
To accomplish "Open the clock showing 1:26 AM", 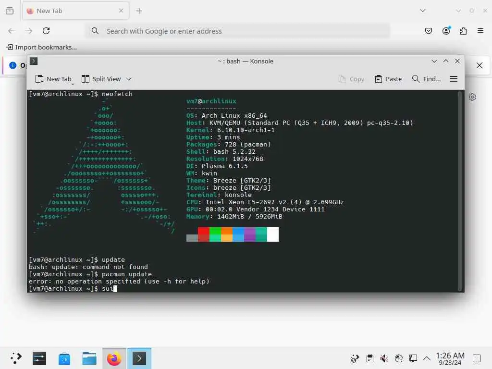I will 450,358.
